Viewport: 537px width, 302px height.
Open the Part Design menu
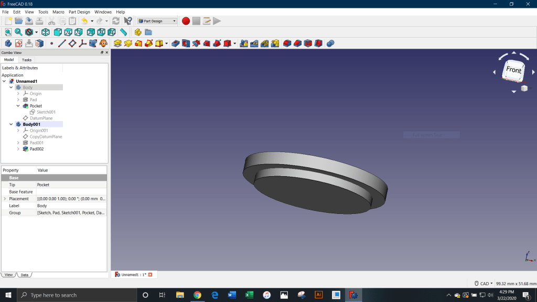79,12
